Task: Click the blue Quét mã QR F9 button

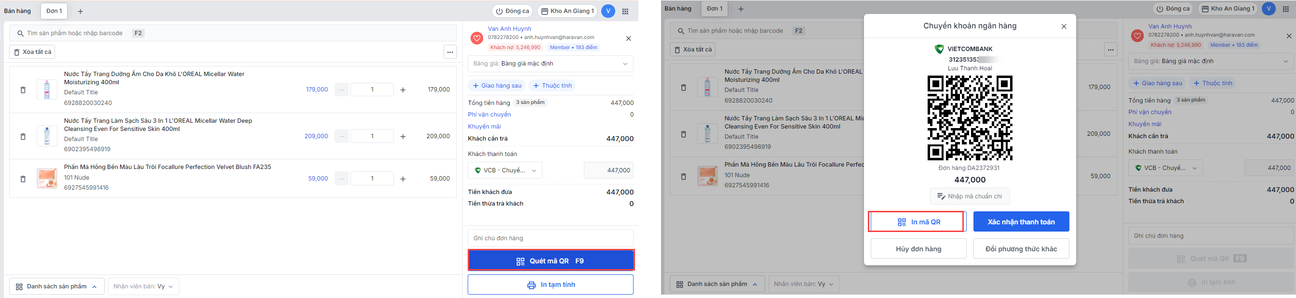Action: tap(551, 261)
